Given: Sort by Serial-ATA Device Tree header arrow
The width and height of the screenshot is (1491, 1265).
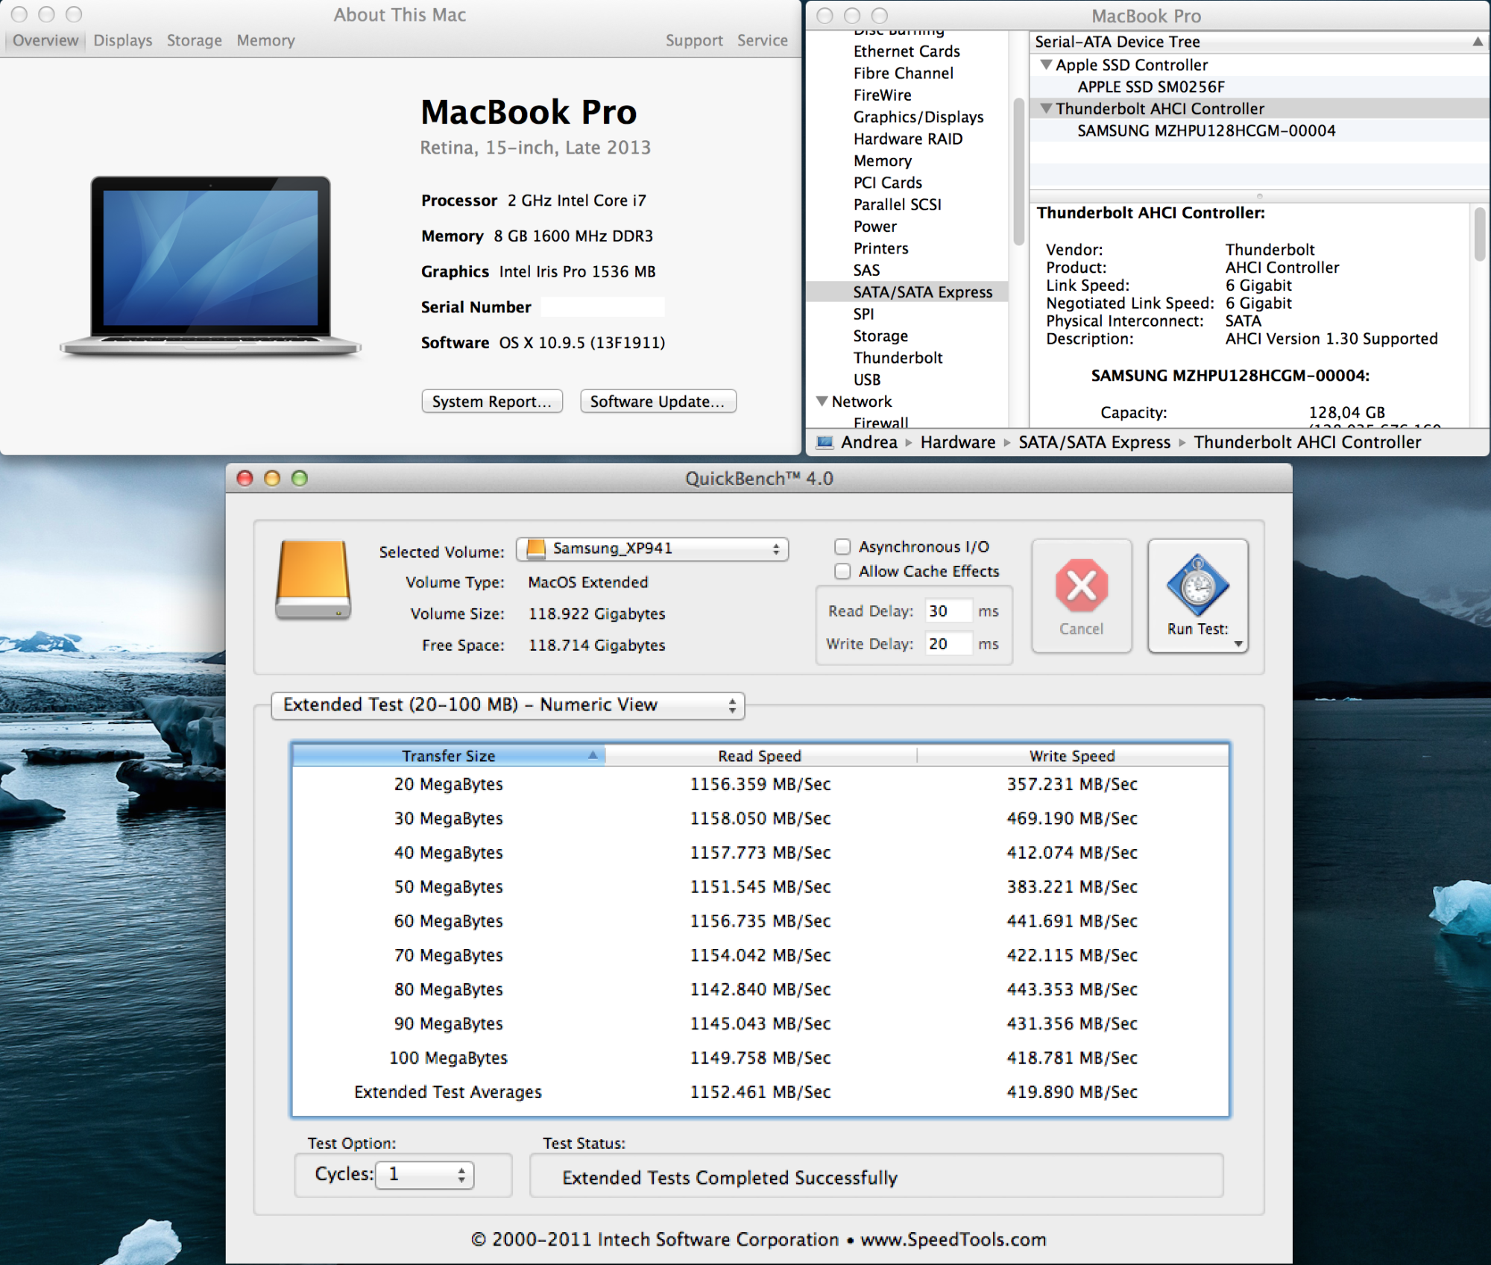Looking at the screenshot, I should 1477,42.
